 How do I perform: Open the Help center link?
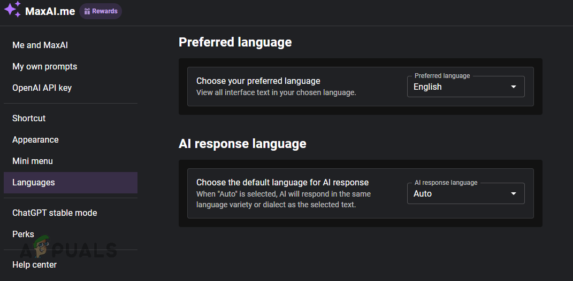click(x=34, y=264)
